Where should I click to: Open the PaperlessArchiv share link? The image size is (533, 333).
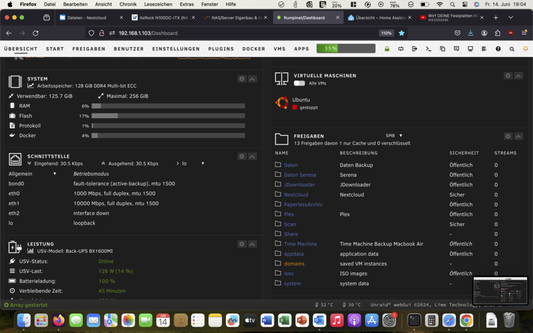pyautogui.click(x=303, y=205)
